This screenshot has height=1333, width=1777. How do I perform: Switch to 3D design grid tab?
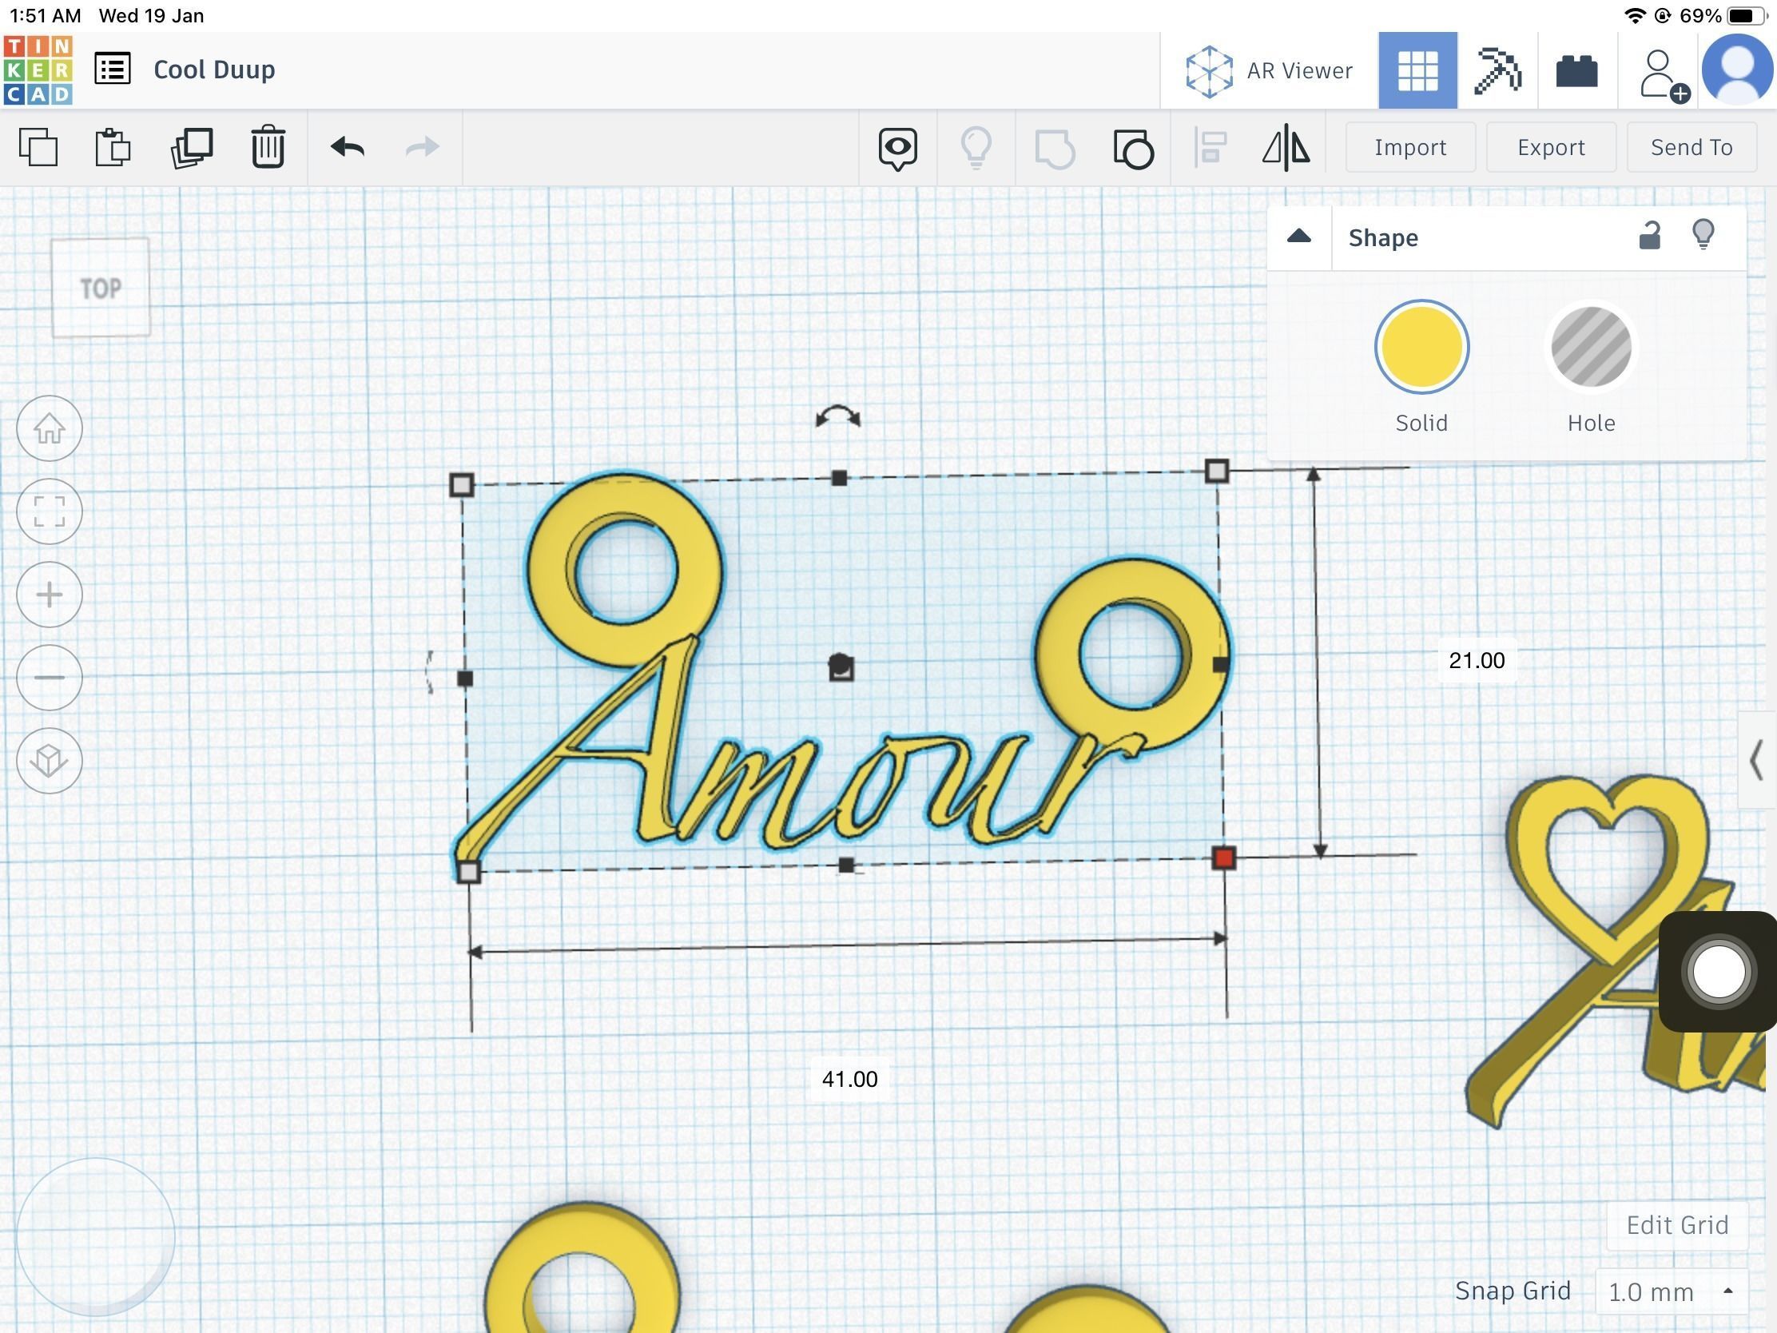(1417, 70)
